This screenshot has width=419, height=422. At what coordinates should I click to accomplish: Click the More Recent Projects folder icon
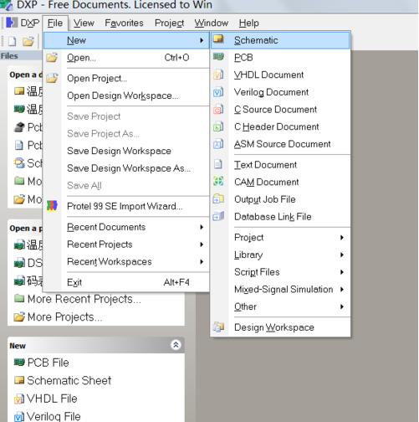19,298
